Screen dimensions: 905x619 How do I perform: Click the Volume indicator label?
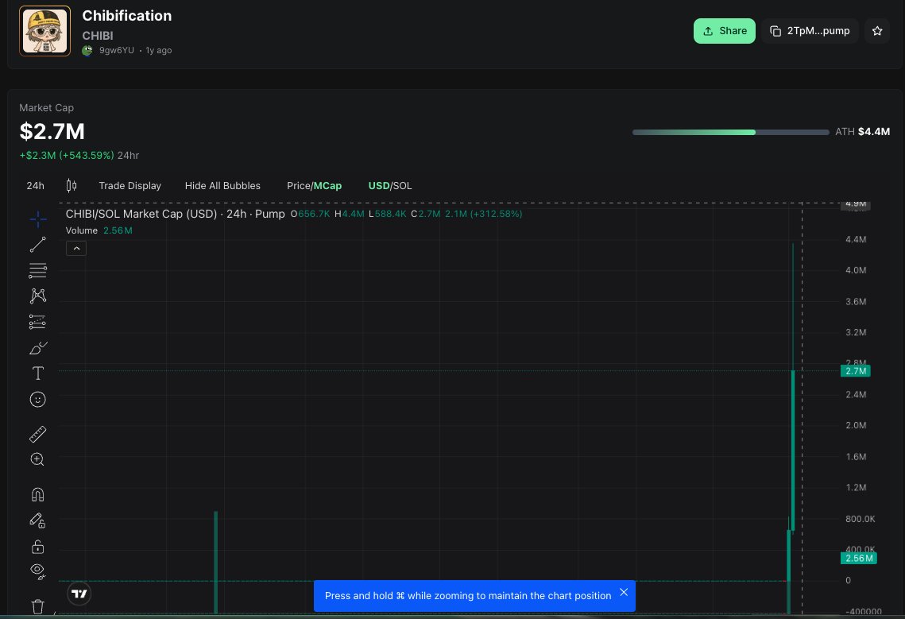[x=81, y=230]
